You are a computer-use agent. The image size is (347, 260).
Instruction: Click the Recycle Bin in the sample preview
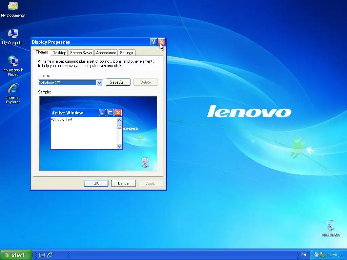click(x=145, y=162)
